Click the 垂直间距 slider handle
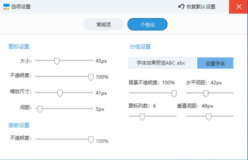Viewport: 248px width, 160px height. click(208, 117)
